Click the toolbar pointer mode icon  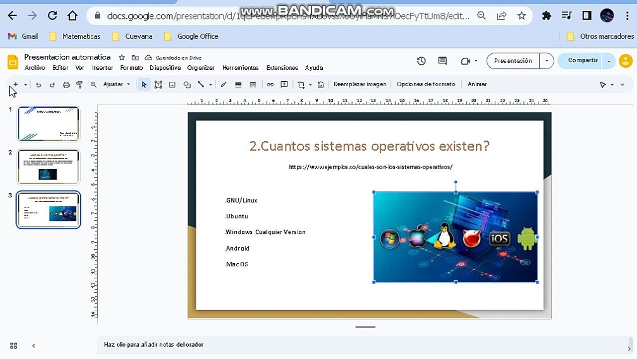(x=603, y=85)
